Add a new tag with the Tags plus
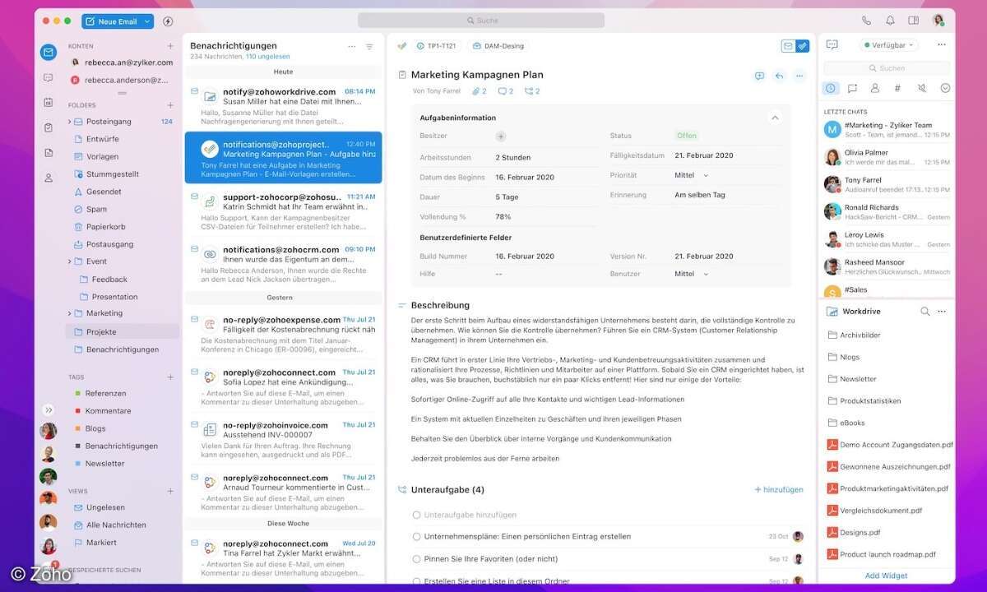The height and width of the screenshot is (592, 987). coord(170,377)
